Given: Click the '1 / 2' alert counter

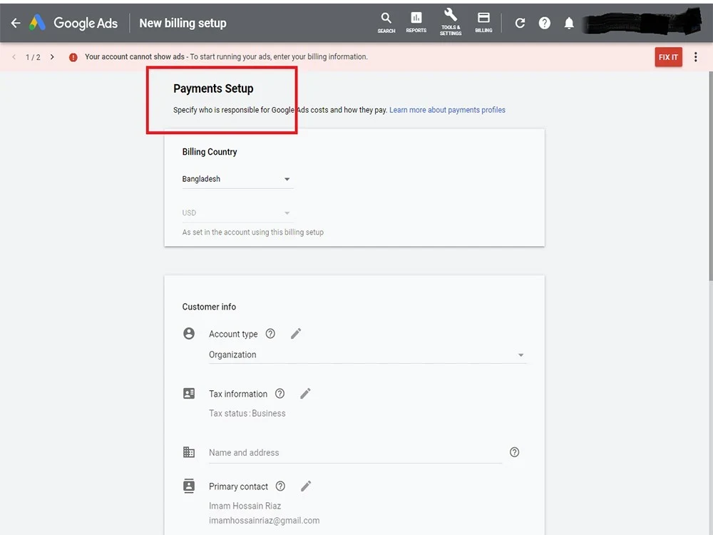Looking at the screenshot, I should coord(33,57).
